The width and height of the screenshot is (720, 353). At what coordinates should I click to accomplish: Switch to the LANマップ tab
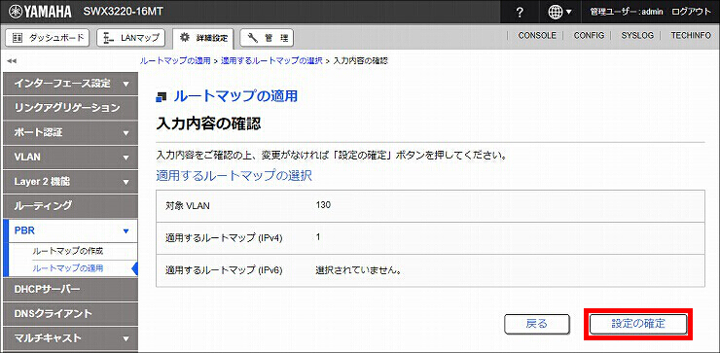[x=131, y=38]
